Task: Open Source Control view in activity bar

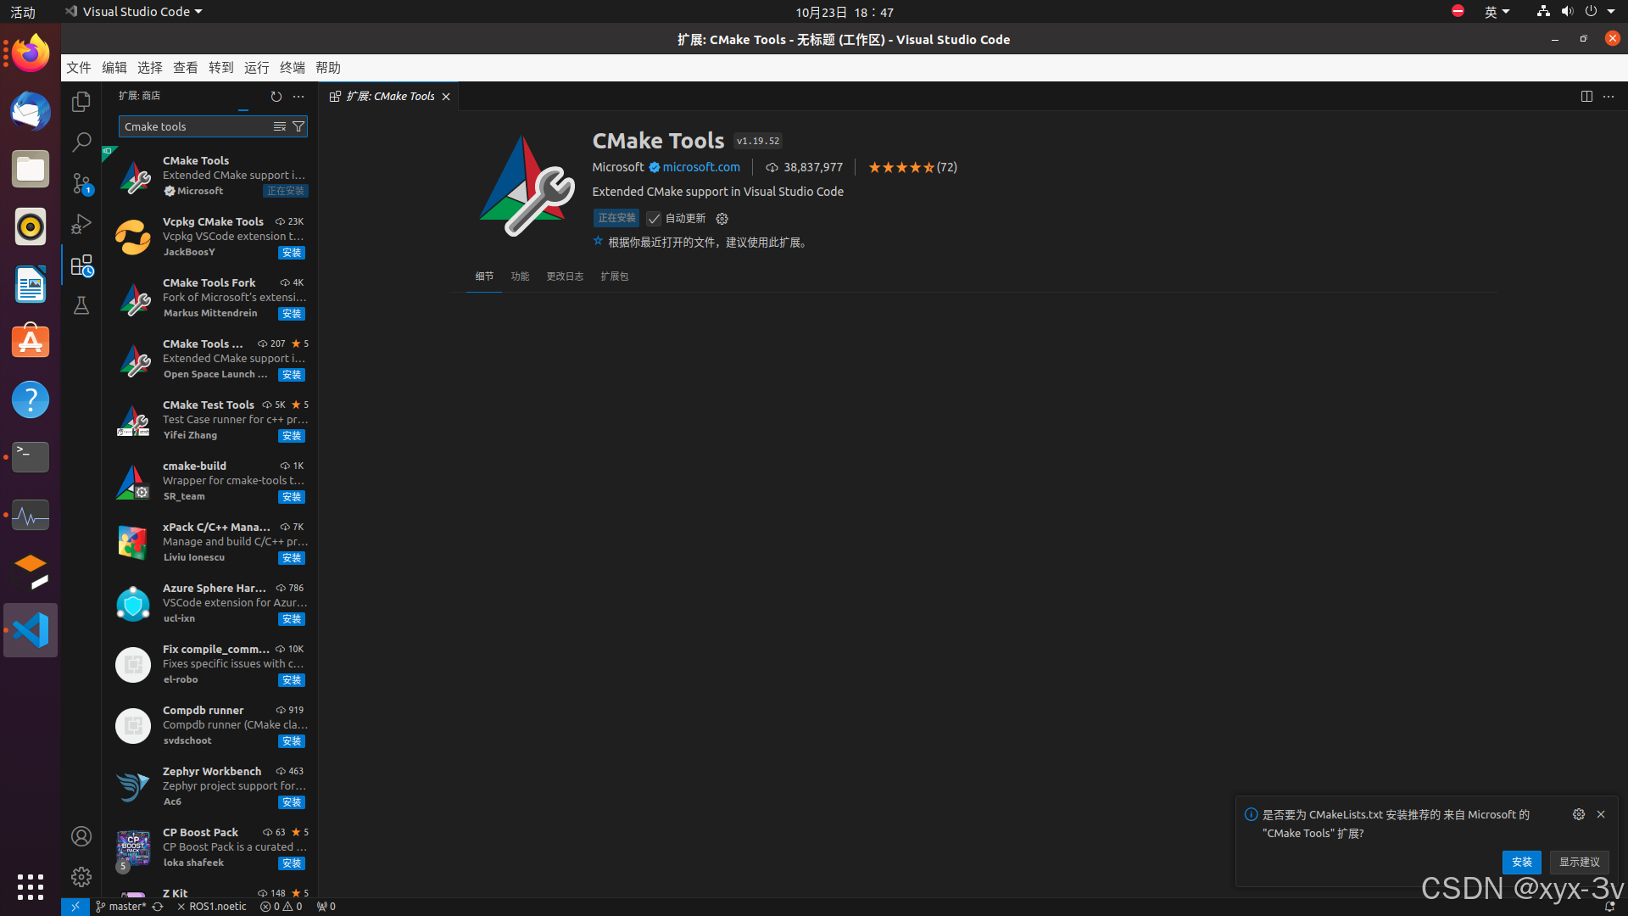Action: pyautogui.click(x=81, y=182)
